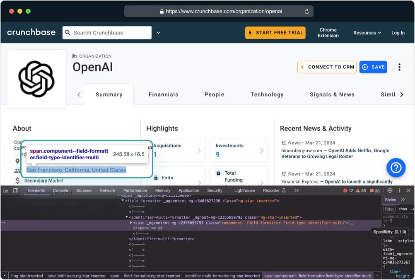Click the orange warnings count indicator

click(x=361, y=191)
